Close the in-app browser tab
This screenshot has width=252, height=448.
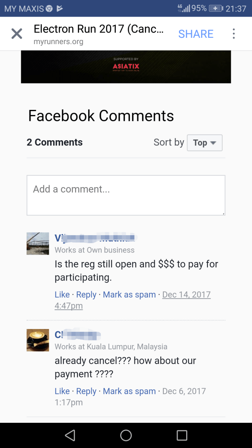(x=17, y=34)
